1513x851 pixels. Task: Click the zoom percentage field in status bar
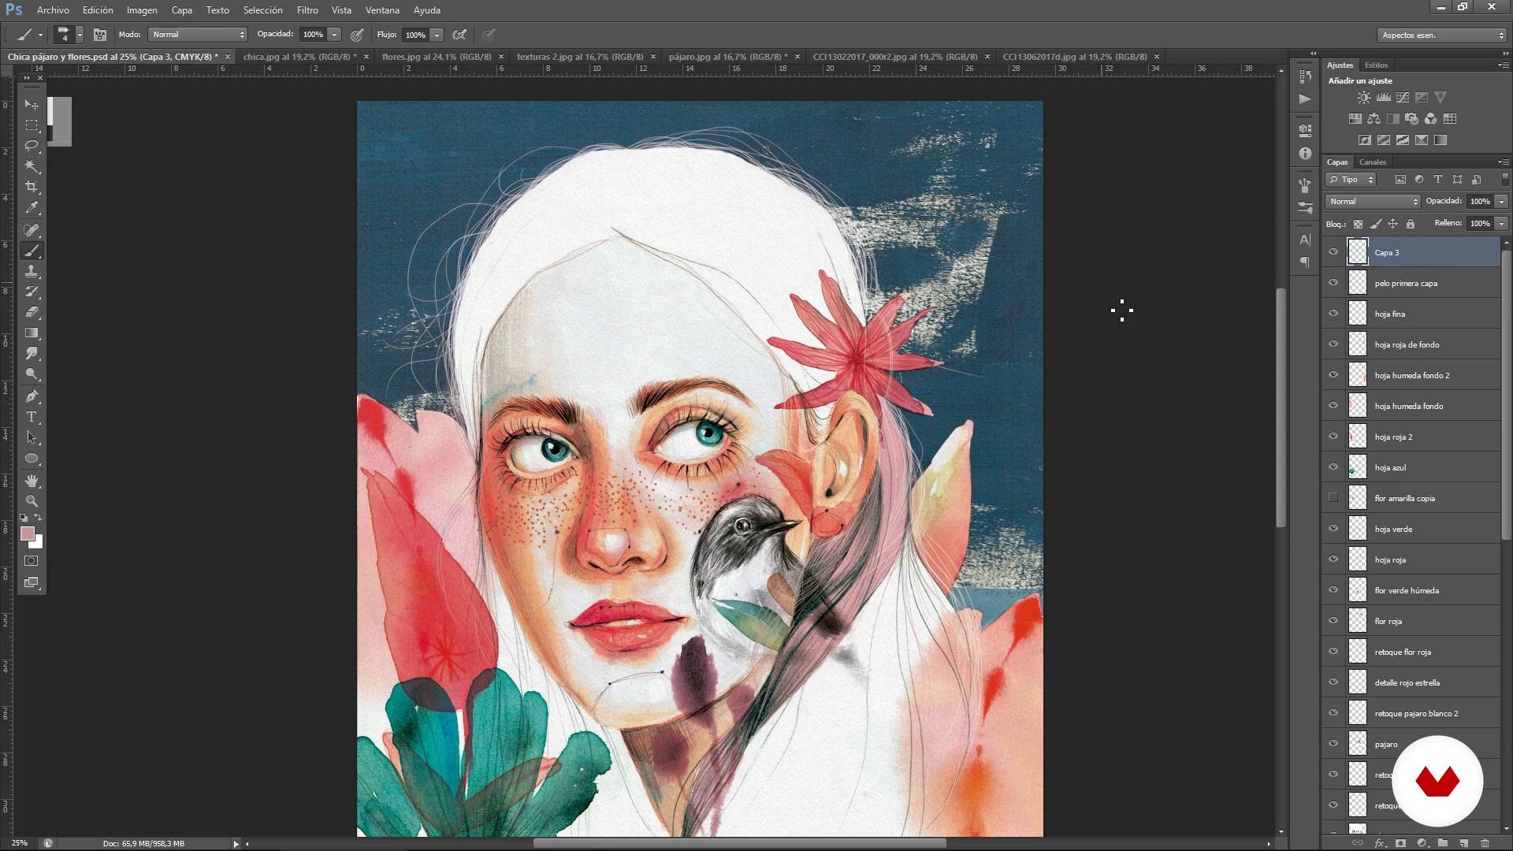20,843
